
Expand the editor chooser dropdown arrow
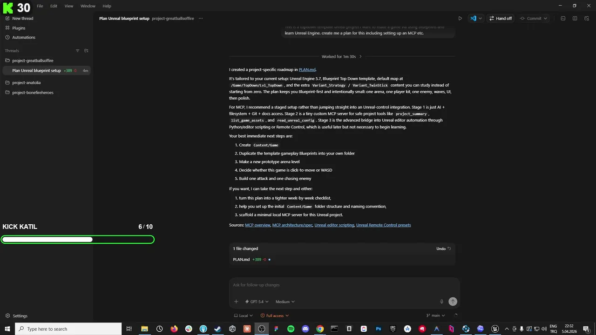(x=480, y=19)
